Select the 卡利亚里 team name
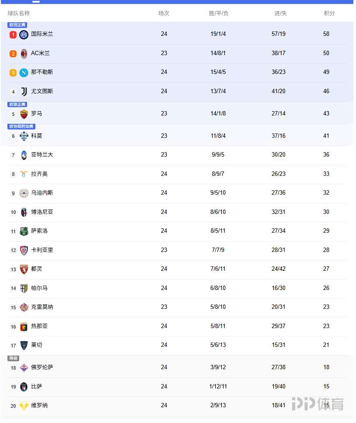Viewport: 356px width, 423px height. (42, 250)
